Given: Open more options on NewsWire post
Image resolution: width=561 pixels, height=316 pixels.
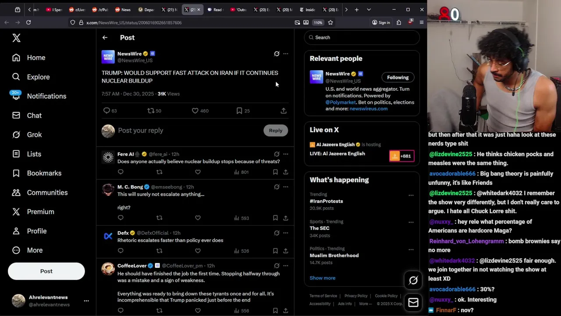Looking at the screenshot, I should point(286,54).
